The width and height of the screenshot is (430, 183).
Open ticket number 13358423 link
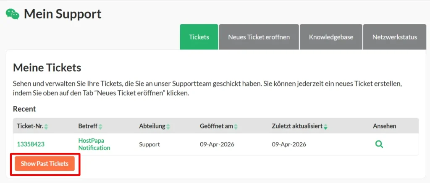31,144
